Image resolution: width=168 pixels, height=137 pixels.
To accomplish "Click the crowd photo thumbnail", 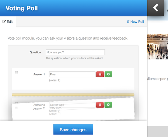I will [x=157, y=47].
